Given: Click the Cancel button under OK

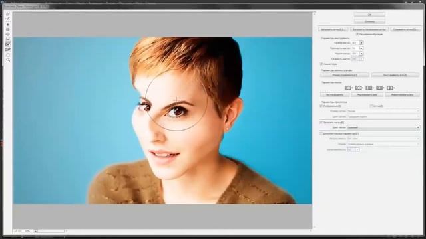Looking at the screenshot, I should 369,21.
